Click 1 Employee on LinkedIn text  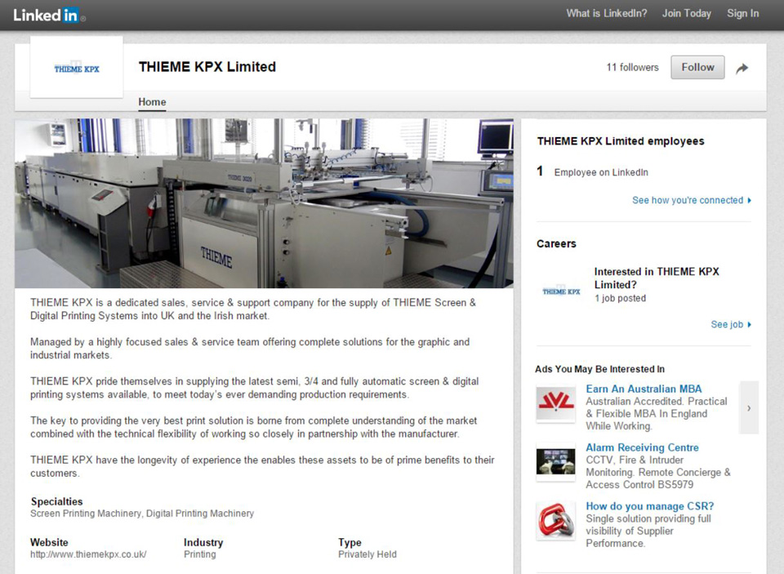592,172
